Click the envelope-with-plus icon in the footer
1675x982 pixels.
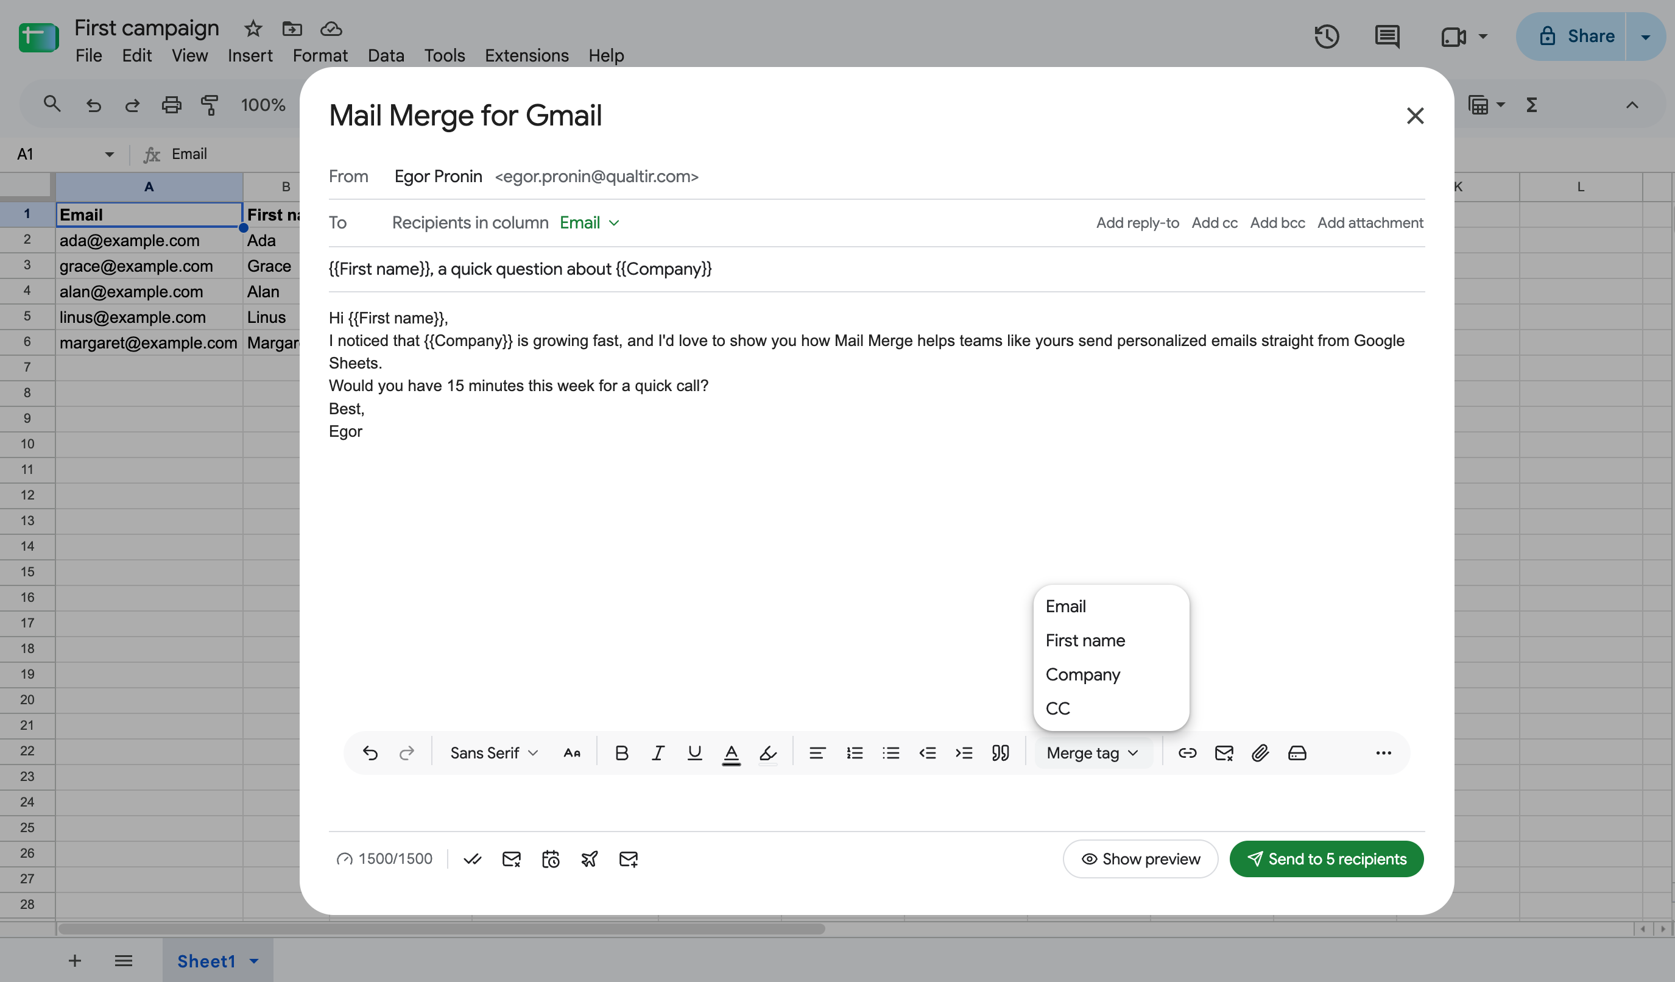(x=628, y=859)
